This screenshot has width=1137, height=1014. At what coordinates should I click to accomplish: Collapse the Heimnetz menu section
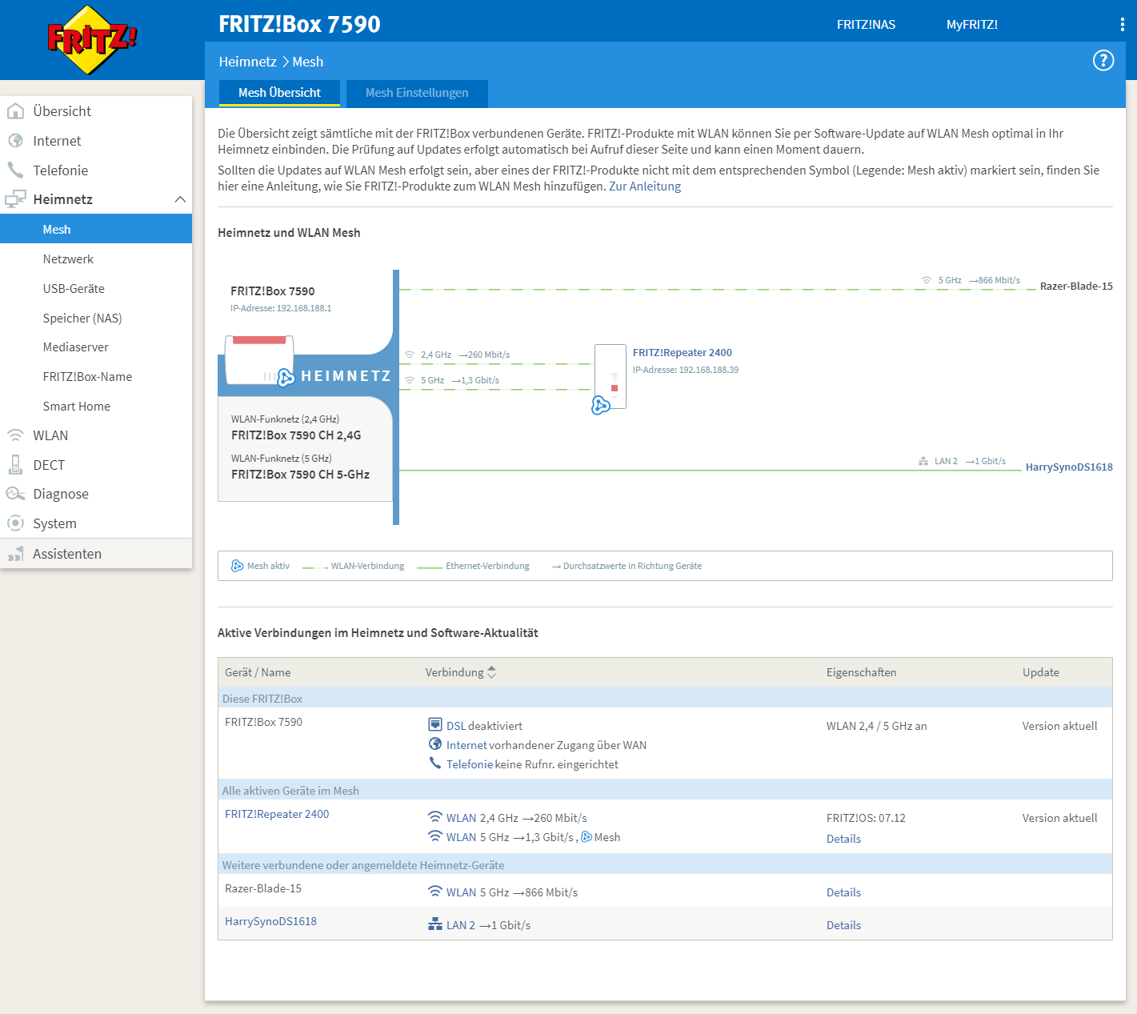pos(180,199)
